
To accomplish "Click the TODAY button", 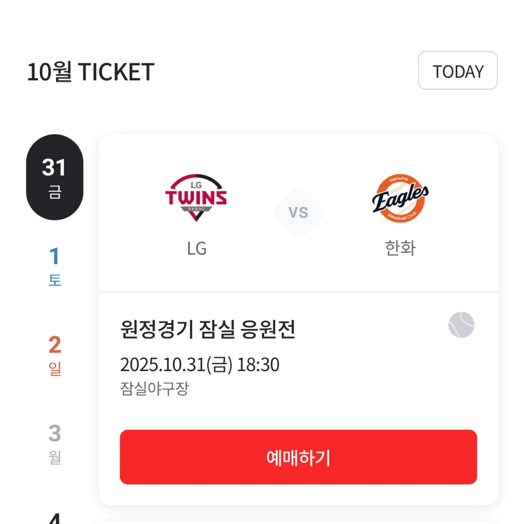I will coord(457,71).
